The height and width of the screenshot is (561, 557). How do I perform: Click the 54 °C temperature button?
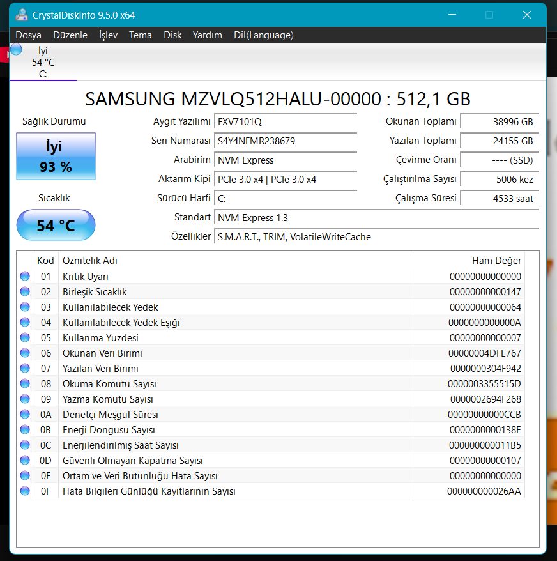coord(56,225)
